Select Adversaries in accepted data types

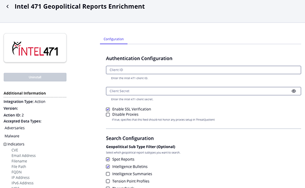point(15,128)
